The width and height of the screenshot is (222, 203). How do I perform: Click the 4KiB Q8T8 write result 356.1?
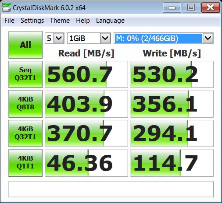click(172, 104)
